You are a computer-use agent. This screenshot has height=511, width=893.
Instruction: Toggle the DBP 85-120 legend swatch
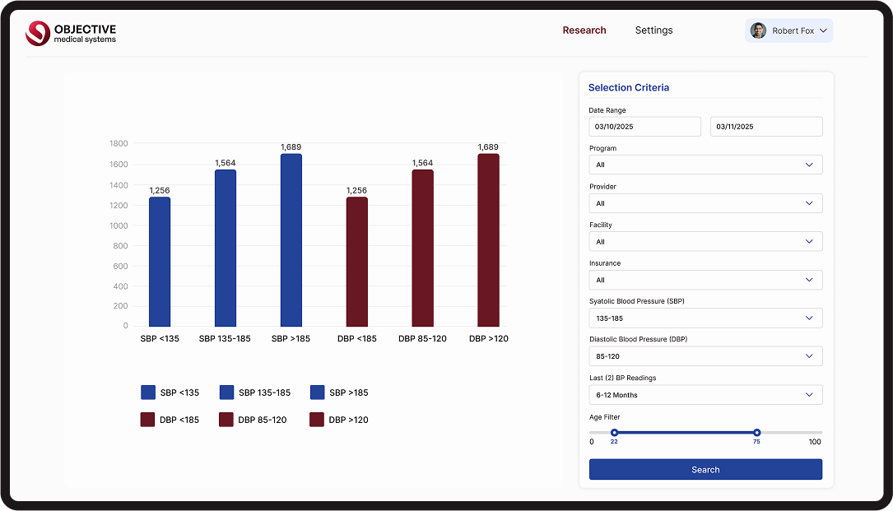coord(226,420)
